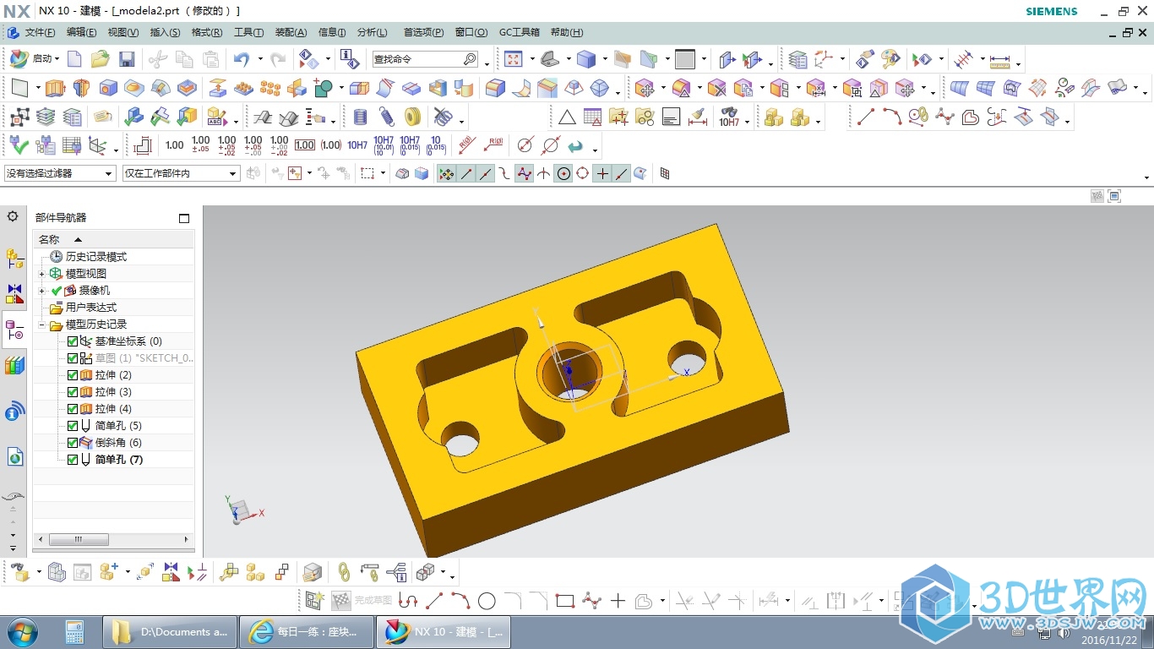Open the 编辑(E) menu
This screenshot has height=649, width=1154.
pyautogui.click(x=81, y=32)
